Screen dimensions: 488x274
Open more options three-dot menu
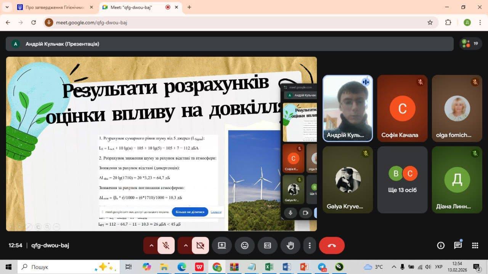310,245
